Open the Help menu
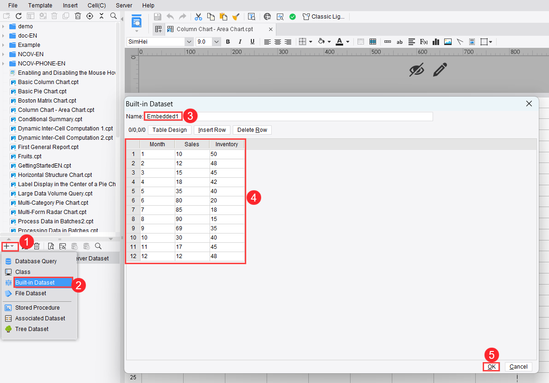This screenshot has height=383, width=549. 148,5
